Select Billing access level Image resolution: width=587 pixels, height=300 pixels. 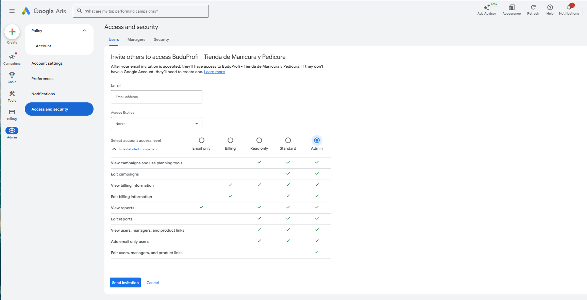230,140
